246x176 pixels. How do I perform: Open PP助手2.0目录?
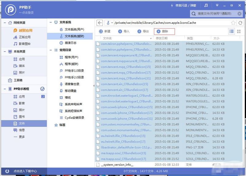(x=72, y=77)
